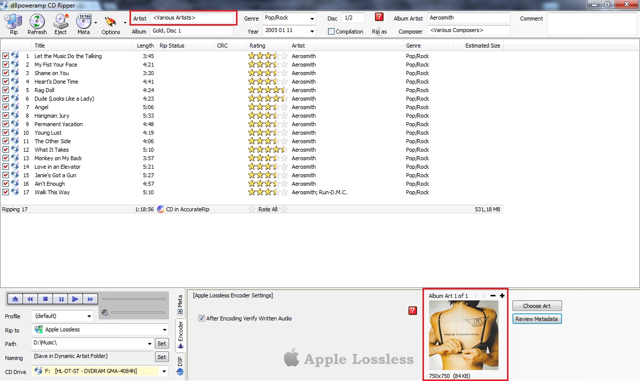Uncheck track 1 Let the Music Do the Talking
640x381 pixels.
click(5, 56)
